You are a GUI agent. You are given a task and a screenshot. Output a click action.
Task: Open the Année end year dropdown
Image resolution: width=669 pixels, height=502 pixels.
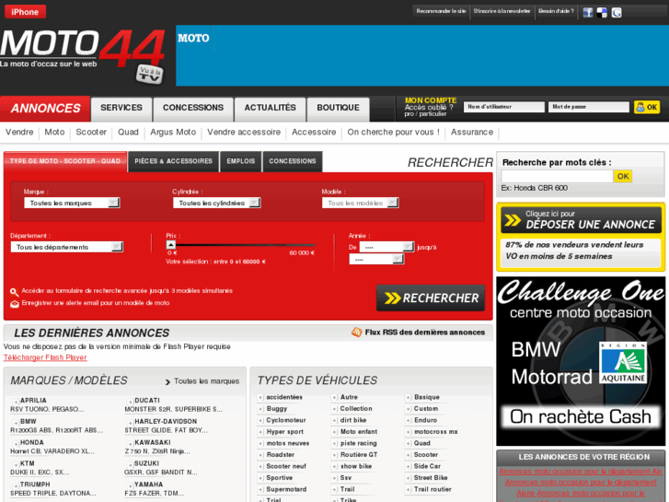[376, 260]
